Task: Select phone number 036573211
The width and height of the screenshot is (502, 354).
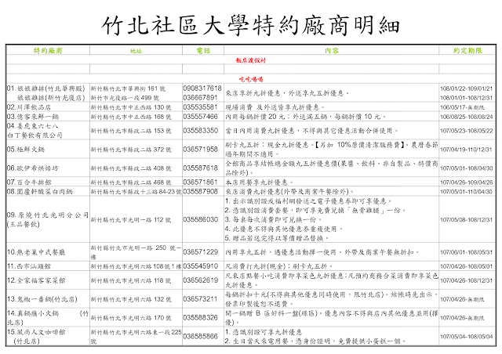Action: click(x=200, y=299)
